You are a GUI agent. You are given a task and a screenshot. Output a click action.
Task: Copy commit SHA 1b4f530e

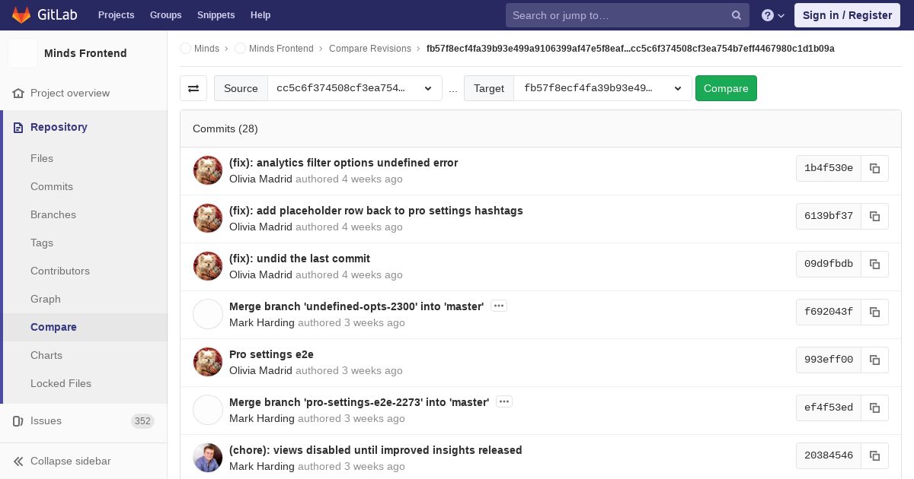click(x=874, y=168)
